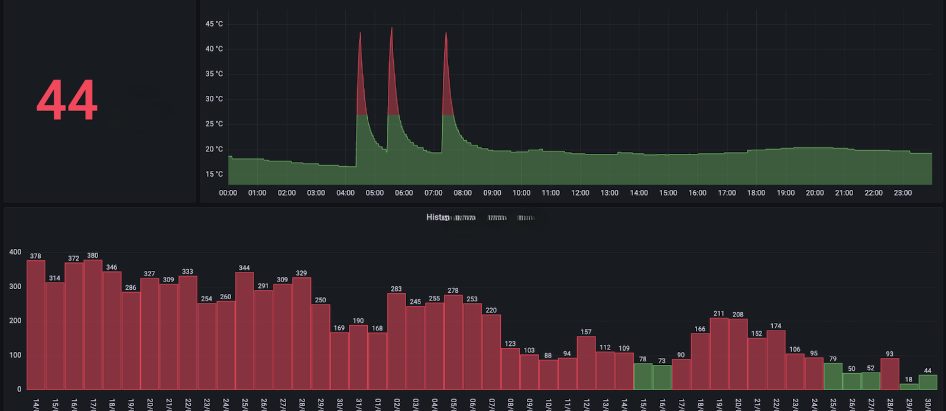Click the 00:00 time axis label
The height and width of the screenshot is (411, 946).
coord(228,193)
